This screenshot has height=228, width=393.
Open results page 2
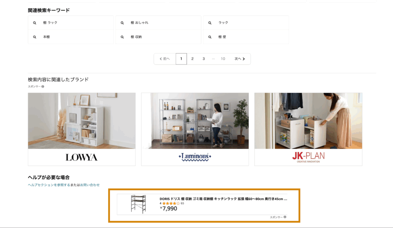click(193, 59)
